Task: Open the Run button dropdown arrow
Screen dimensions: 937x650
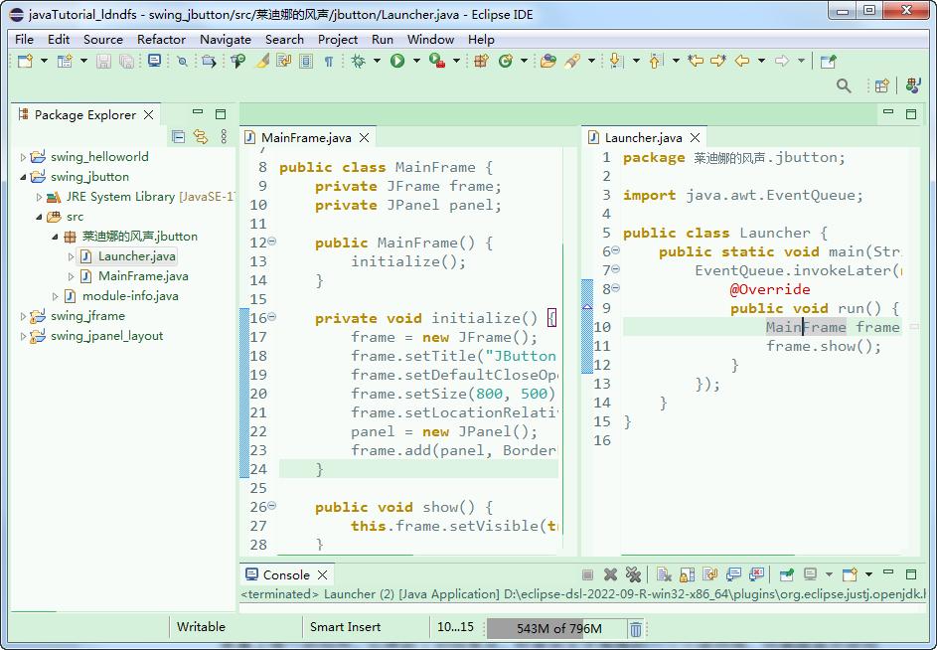Action: tap(415, 62)
